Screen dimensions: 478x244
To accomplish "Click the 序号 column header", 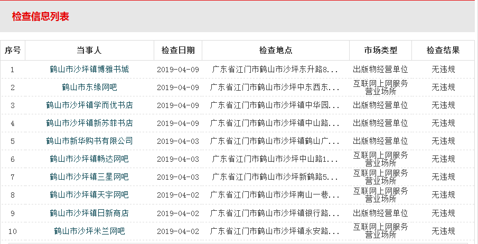I will pos(13,51).
